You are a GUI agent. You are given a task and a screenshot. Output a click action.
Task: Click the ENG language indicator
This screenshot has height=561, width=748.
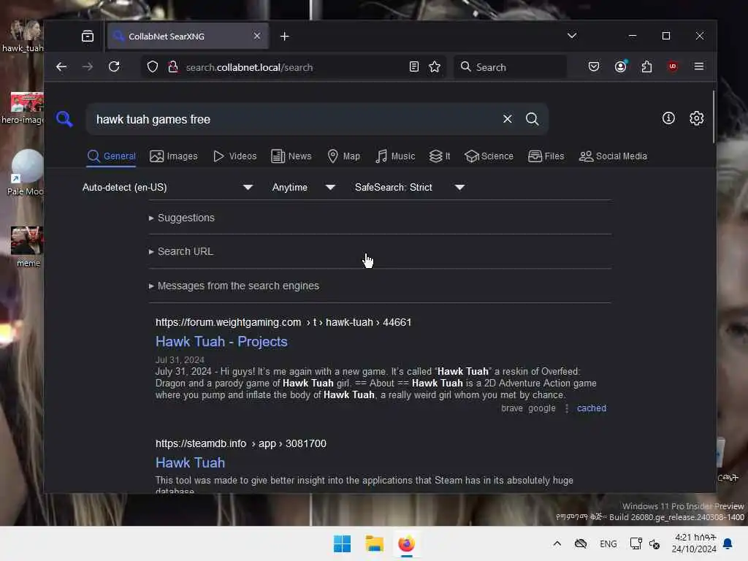tap(608, 543)
